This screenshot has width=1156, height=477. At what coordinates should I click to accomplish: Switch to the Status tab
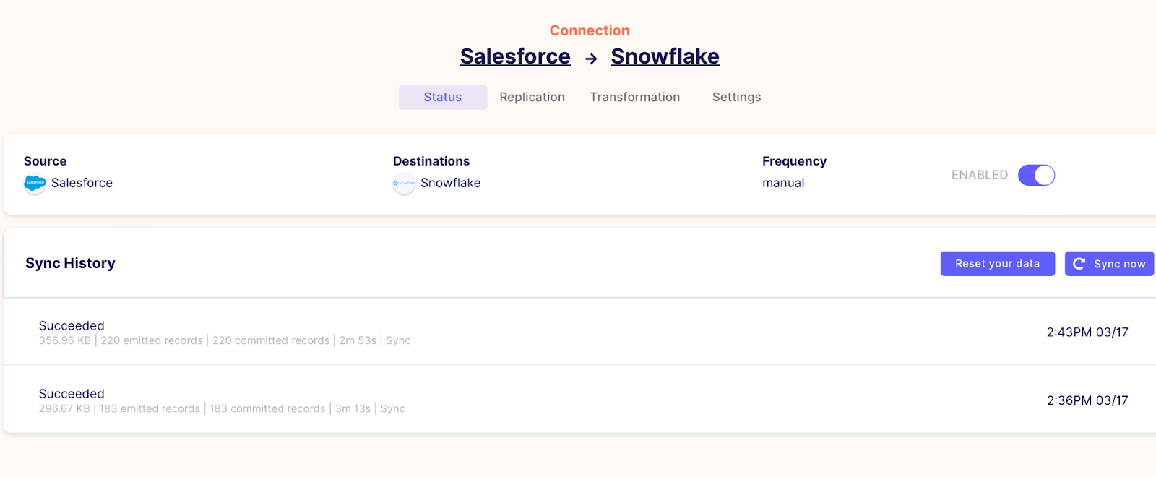click(443, 97)
